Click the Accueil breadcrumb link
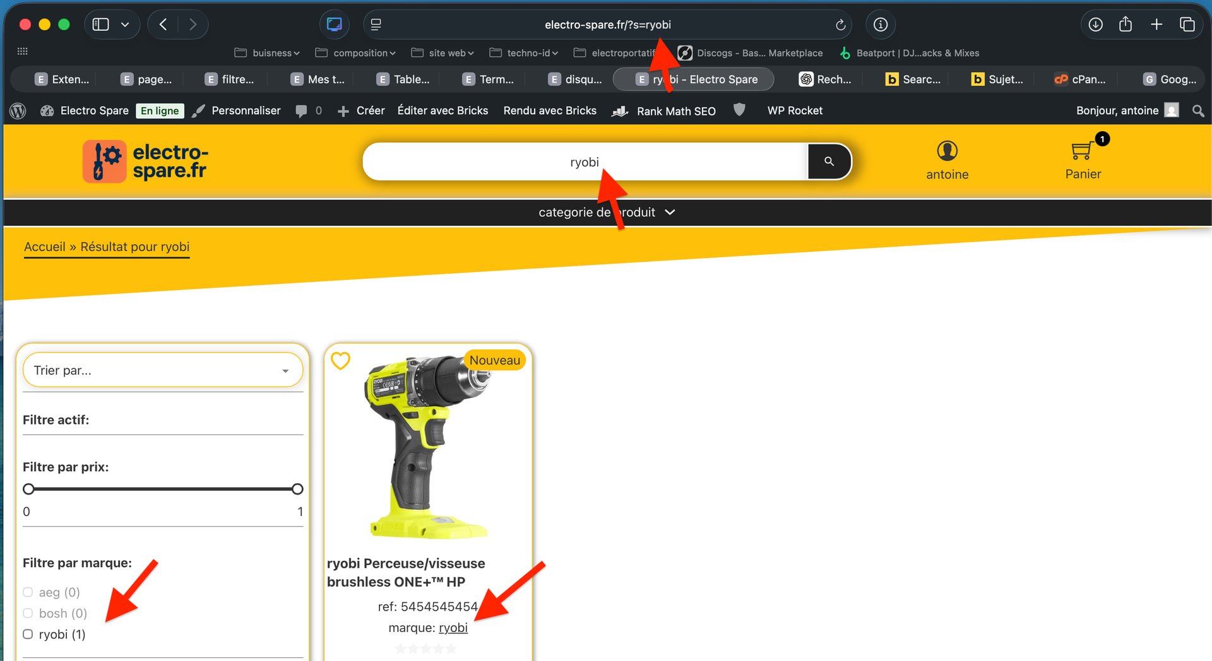Screen dimensions: 1212x661 click(x=44, y=247)
